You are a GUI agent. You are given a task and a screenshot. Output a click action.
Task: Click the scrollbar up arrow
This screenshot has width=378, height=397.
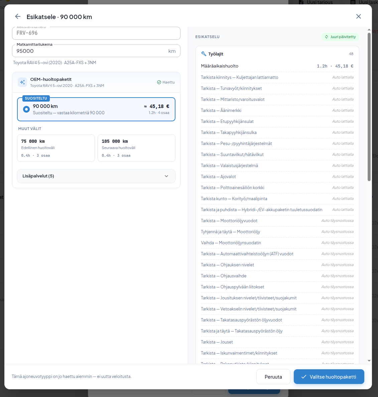(369, 30)
